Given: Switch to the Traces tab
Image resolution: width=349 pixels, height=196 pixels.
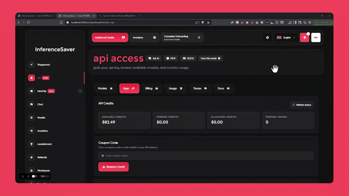Looking at the screenshot, I should [x=200, y=88].
